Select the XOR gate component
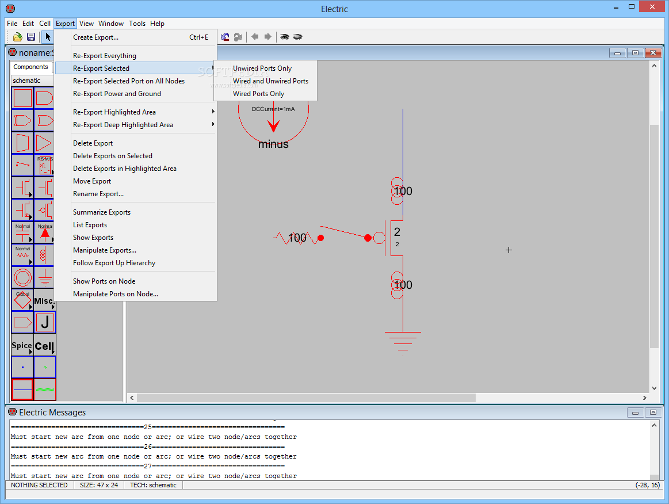The height and width of the screenshot is (504, 669). (x=22, y=121)
